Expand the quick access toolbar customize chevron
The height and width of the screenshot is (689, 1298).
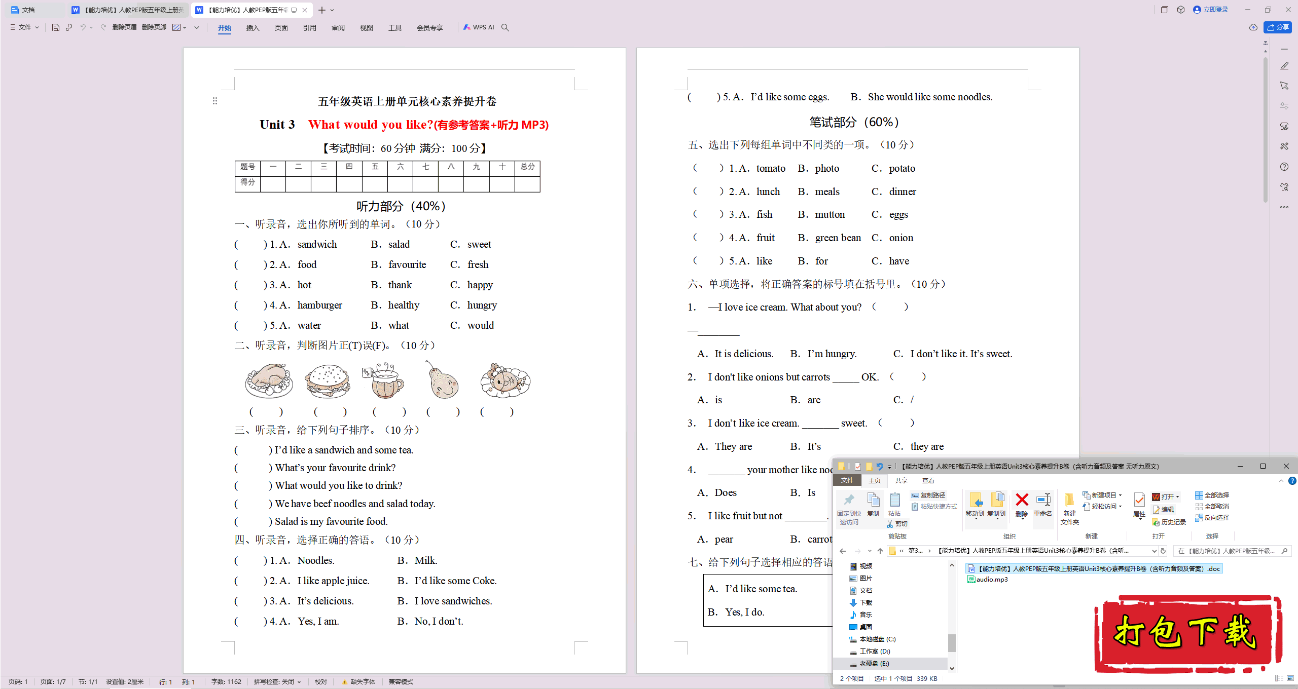click(197, 27)
